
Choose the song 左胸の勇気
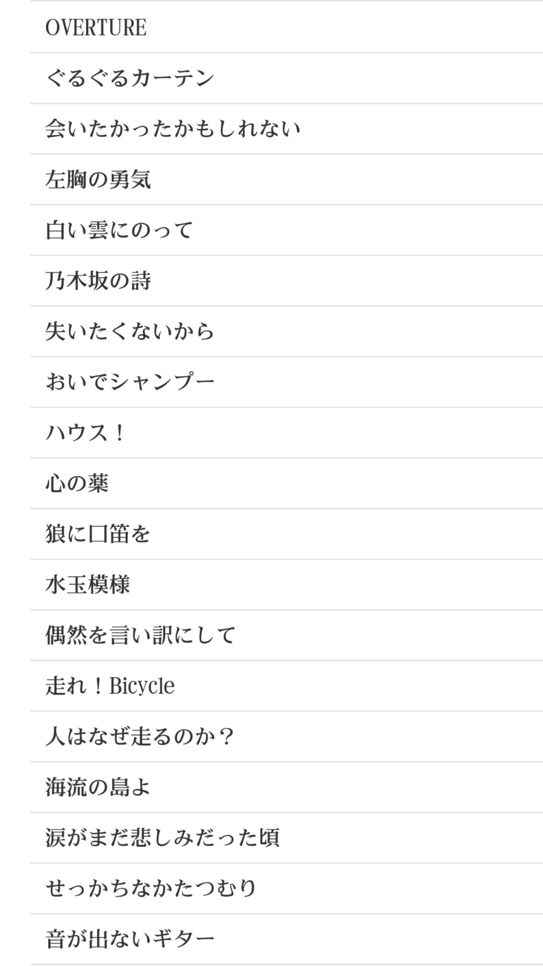point(98,180)
